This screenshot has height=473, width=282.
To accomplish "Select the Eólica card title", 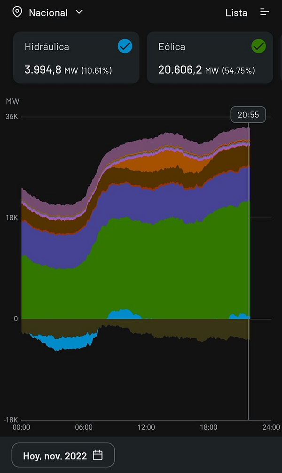I will coord(172,47).
